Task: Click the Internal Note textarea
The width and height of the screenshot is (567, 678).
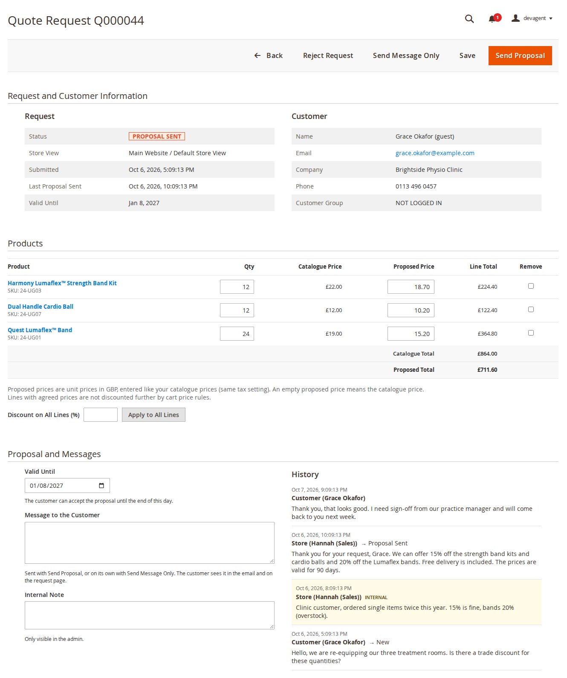Action: pyautogui.click(x=150, y=615)
